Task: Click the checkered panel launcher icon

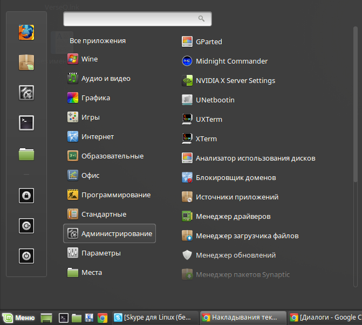Action: point(90,318)
